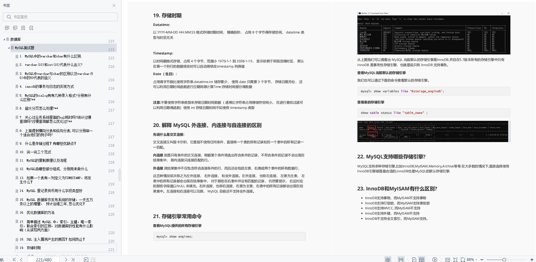The height and width of the screenshot is (262, 536).
Task: Click the fit width icon
Action: coord(463,260)
